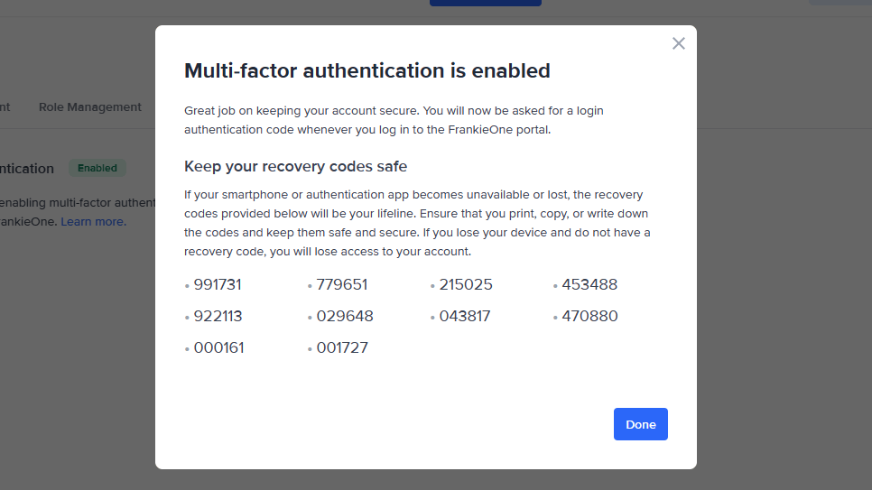
Task: Open the Learn more link
Action: 93,221
